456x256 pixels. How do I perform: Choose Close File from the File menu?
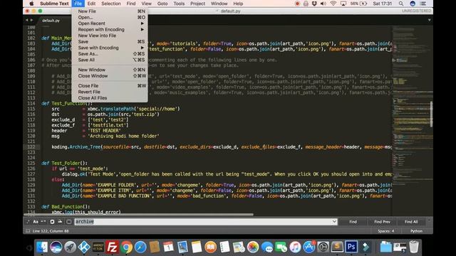click(x=110, y=86)
